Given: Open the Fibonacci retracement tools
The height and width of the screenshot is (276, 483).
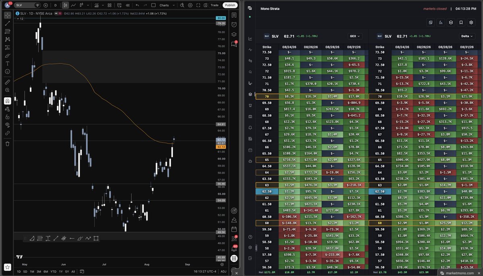Looking at the screenshot, I should [7, 31].
